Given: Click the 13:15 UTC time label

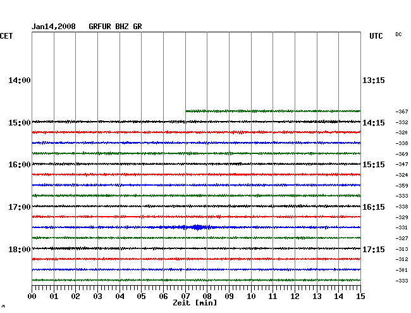Looking at the screenshot, I should coord(374,80).
